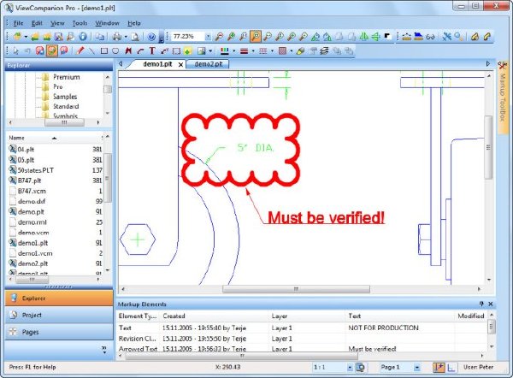Open the Explorer panel button

point(59,298)
